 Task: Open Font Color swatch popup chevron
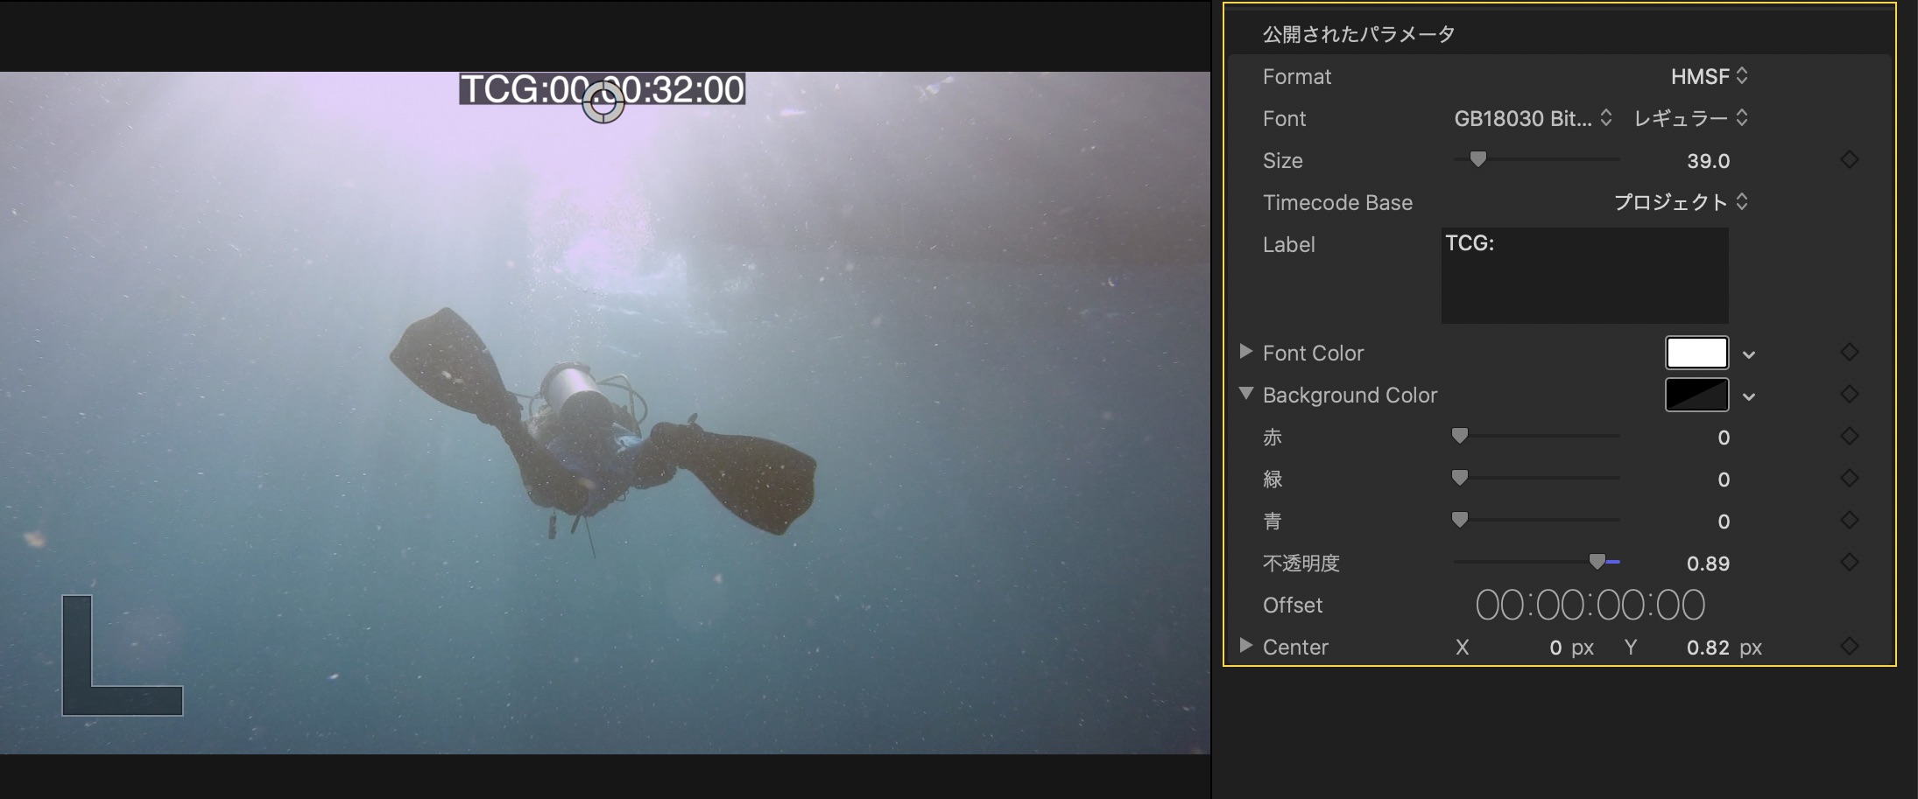click(x=1749, y=354)
